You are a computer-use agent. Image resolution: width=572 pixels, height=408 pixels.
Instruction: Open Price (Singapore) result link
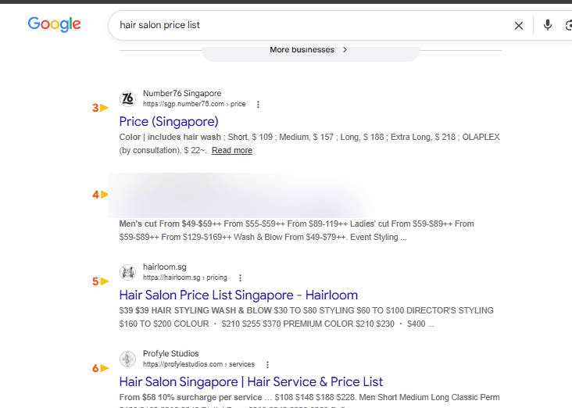coord(169,121)
